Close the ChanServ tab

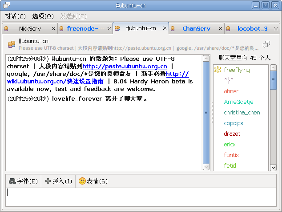pos(220,29)
